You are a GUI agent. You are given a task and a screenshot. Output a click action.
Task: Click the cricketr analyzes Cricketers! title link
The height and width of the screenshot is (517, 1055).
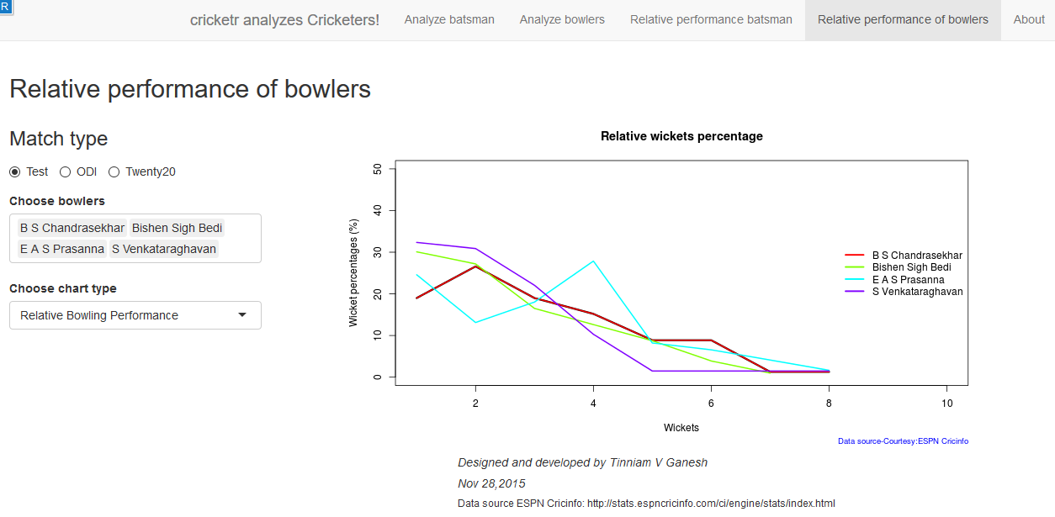pyautogui.click(x=284, y=19)
